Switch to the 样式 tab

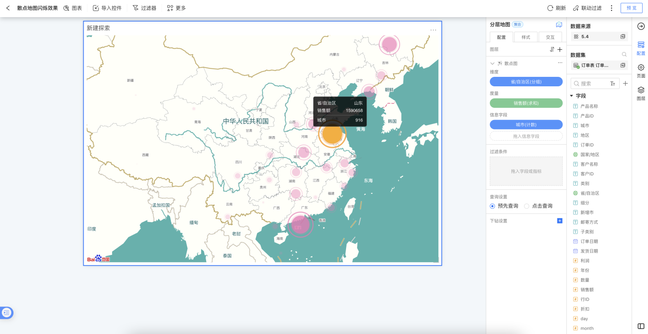pos(526,37)
